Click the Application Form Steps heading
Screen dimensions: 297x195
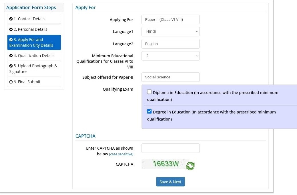point(31,8)
